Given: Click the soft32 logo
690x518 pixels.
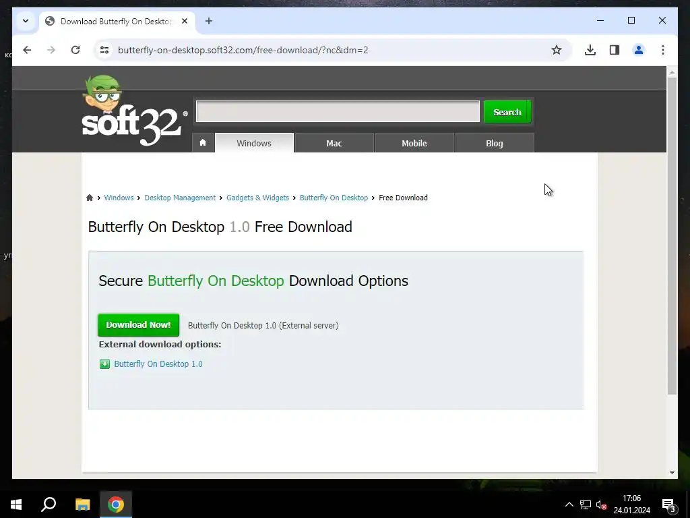Looking at the screenshot, I should pyautogui.click(x=134, y=110).
